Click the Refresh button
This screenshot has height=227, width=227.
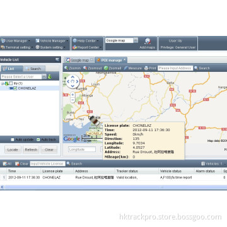31,150
